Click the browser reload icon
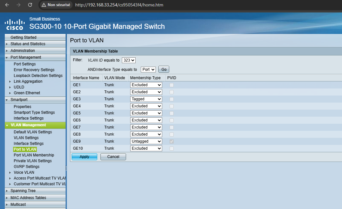This screenshot has height=209, width=342. click(x=30, y=5)
